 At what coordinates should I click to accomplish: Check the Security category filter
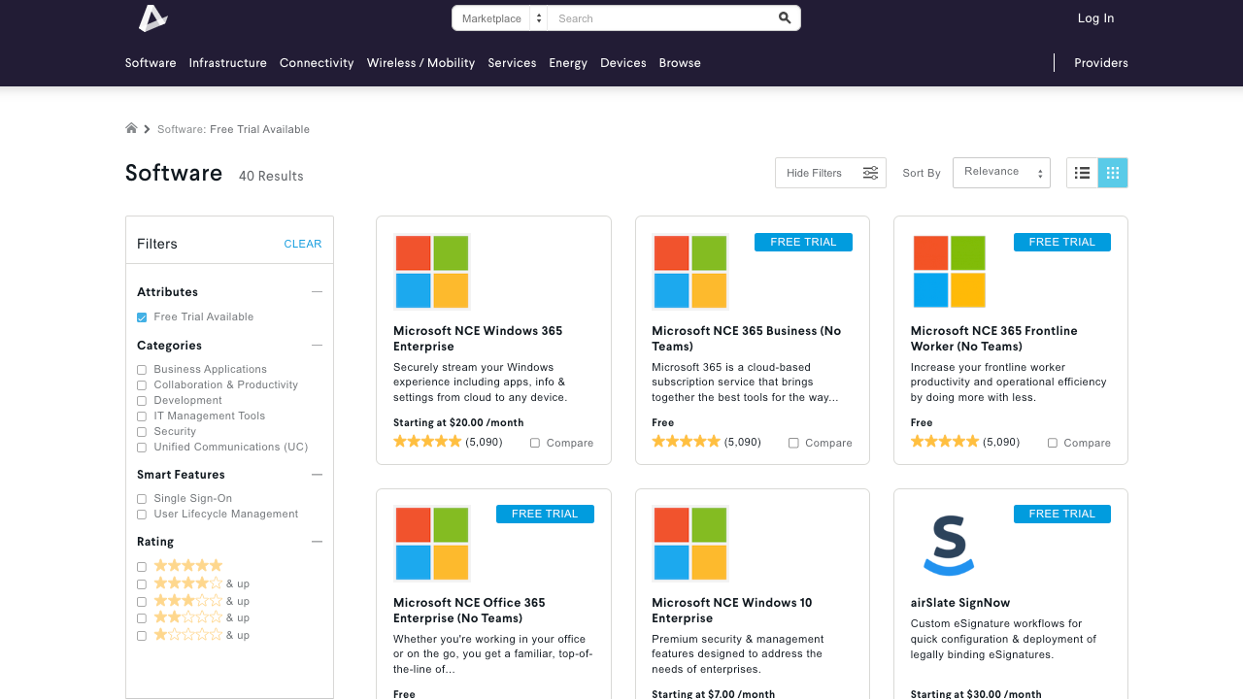click(x=142, y=432)
